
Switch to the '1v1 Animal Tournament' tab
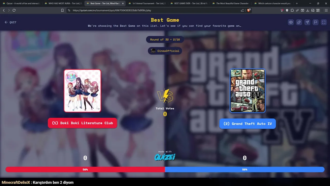[x=147, y=3]
